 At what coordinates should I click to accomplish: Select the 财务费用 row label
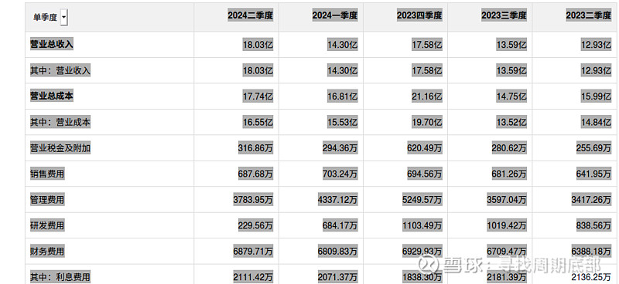coord(47,252)
